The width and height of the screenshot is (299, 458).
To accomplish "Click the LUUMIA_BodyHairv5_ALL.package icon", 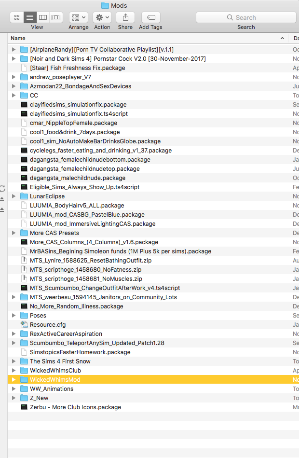I will (24, 205).
